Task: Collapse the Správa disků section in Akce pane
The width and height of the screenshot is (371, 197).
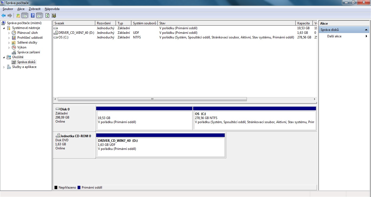Action: point(366,30)
